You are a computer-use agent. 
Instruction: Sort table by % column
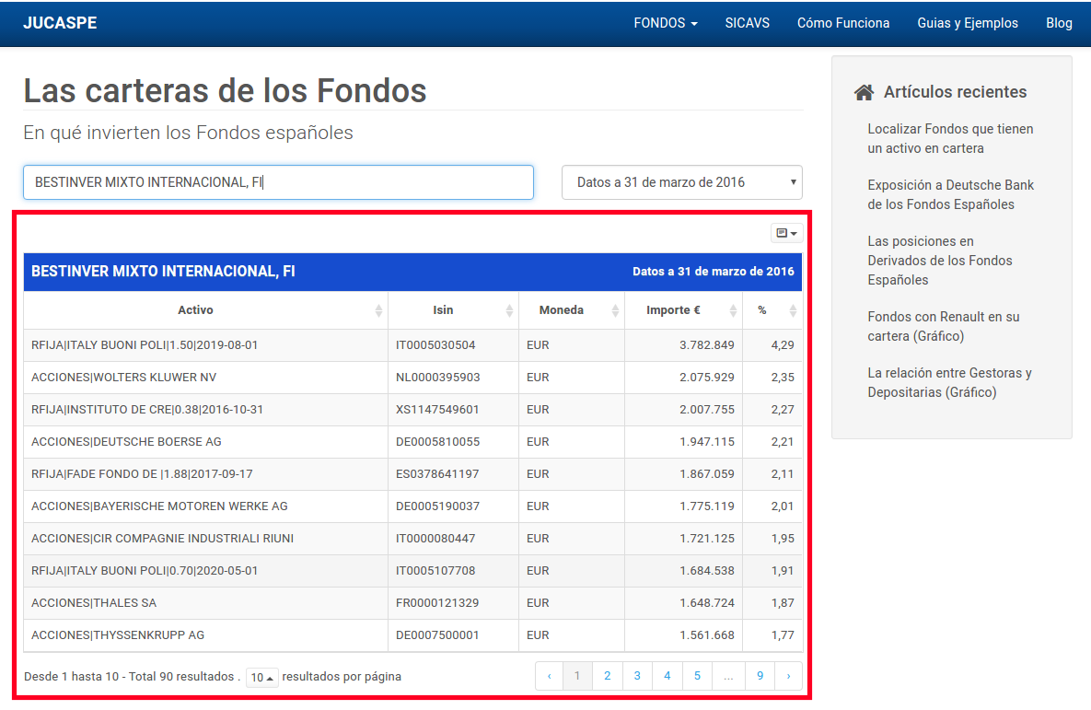pos(772,310)
